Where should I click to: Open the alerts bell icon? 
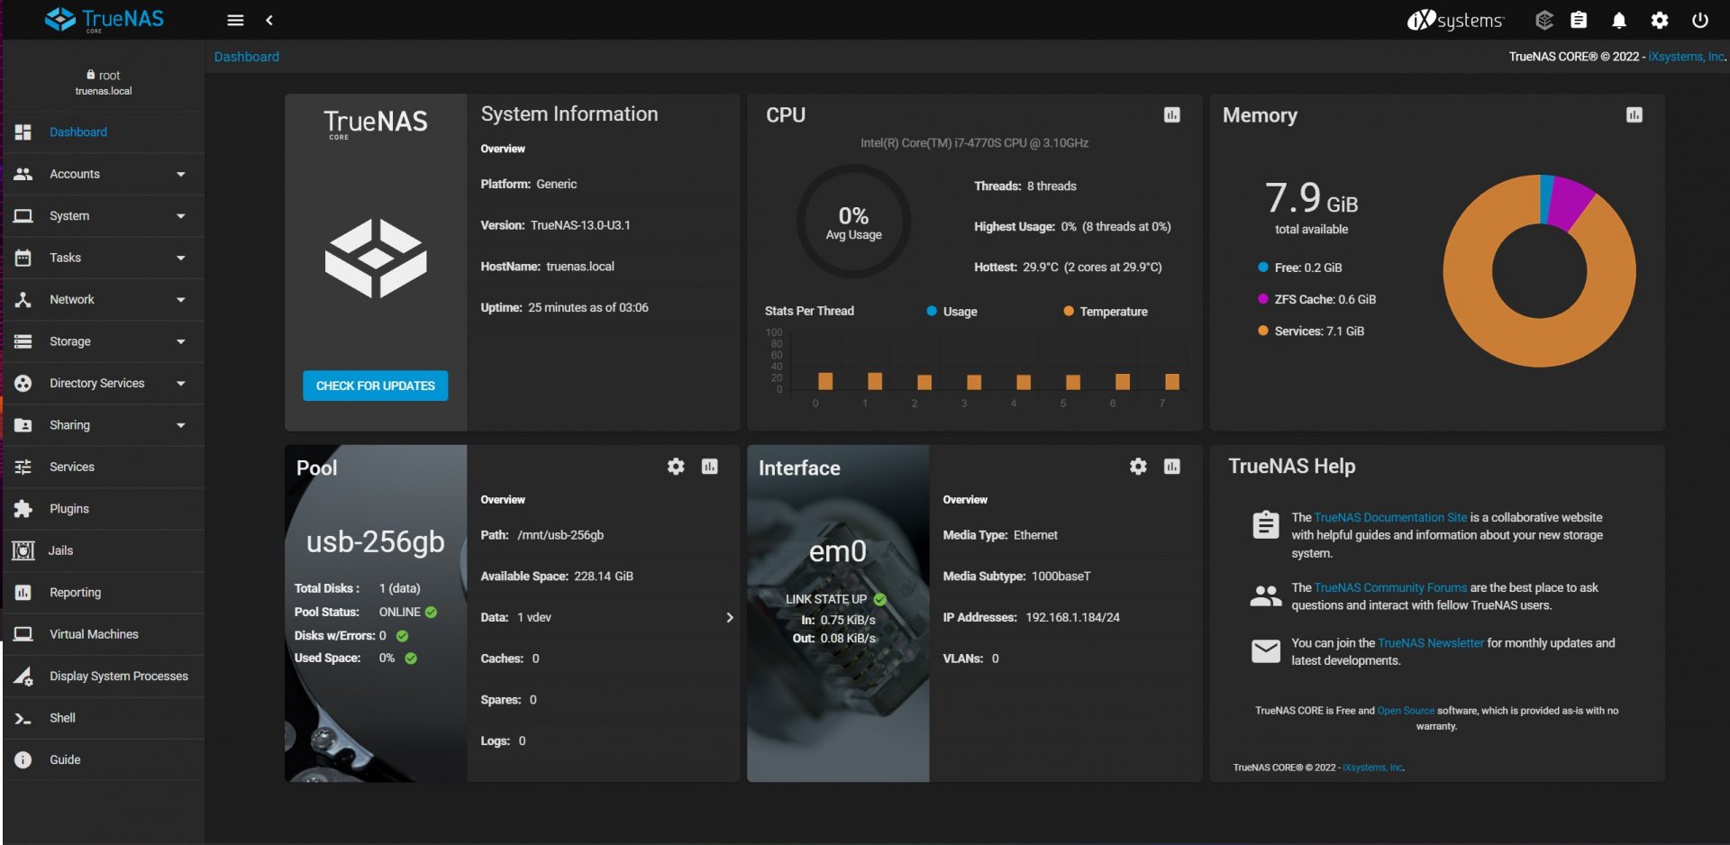[1619, 20]
